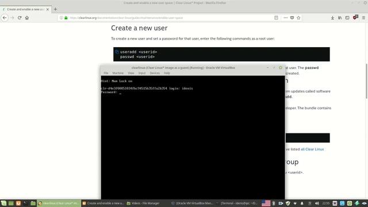Open VirtualBox File menu
Viewport: 368px width, 207px height.
pyautogui.click(x=106, y=73)
